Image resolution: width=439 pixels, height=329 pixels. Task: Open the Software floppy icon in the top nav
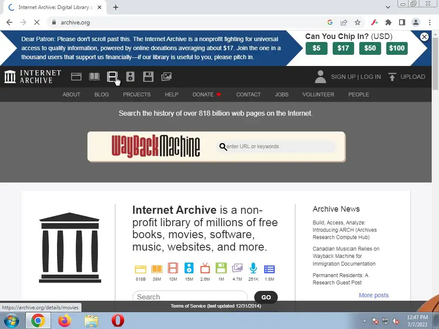click(148, 77)
